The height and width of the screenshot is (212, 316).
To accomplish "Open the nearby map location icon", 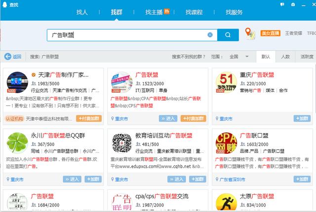I will [x=250, y=34].
